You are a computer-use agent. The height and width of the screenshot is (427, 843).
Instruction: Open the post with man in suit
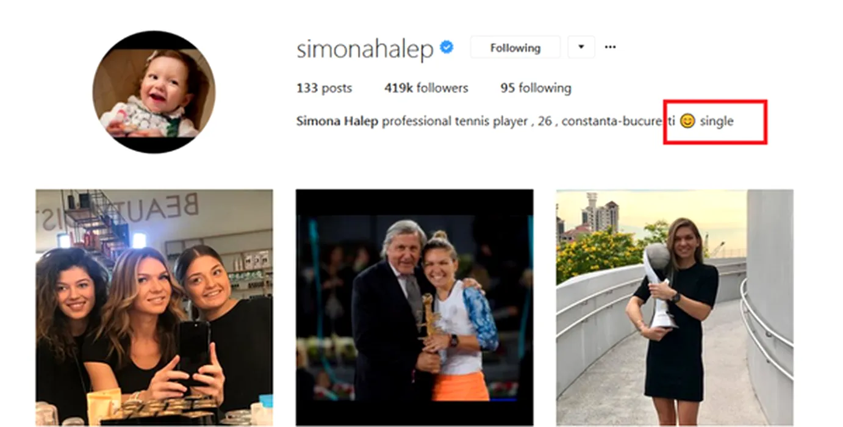(414, 307)
